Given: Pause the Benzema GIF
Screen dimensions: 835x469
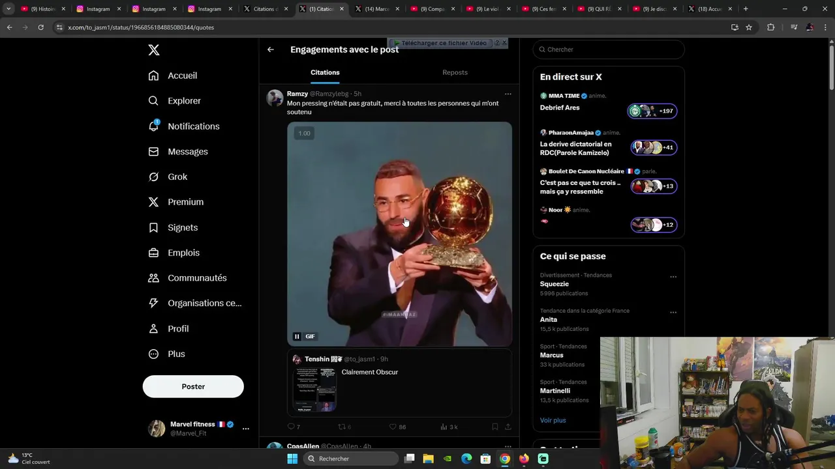Looking at the screenshot, I should tap(297, 336).
